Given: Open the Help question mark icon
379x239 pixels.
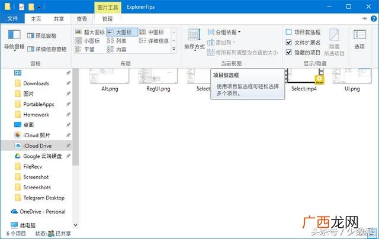Looking at the screenshot, I should [x=374, y=18].
